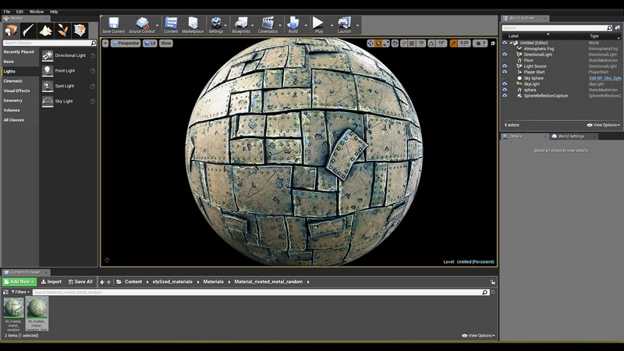This screenshot has width=624, height=351.
Task: Click the Save Current toolbar icon
Action: (112, 24)
